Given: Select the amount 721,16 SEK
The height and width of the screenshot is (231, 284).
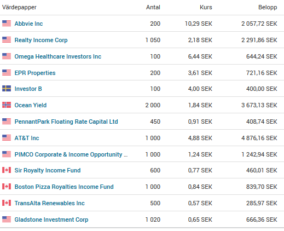Looking at the screenshot, I should click(262, 73).
